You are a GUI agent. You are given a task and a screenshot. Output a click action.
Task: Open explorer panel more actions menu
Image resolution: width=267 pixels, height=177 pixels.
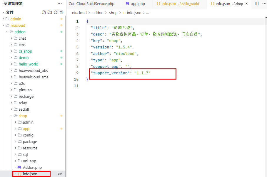60,4
